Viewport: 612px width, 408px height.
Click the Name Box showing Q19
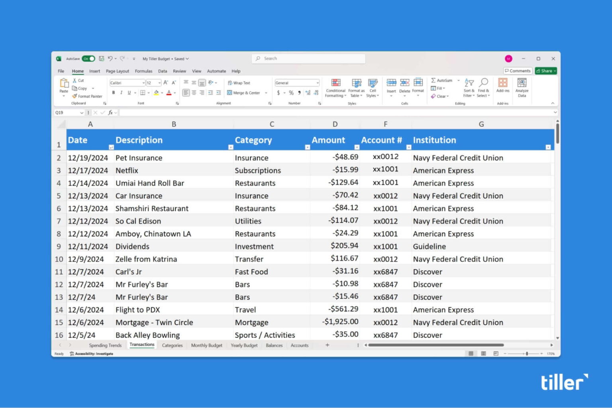[67, 112]
